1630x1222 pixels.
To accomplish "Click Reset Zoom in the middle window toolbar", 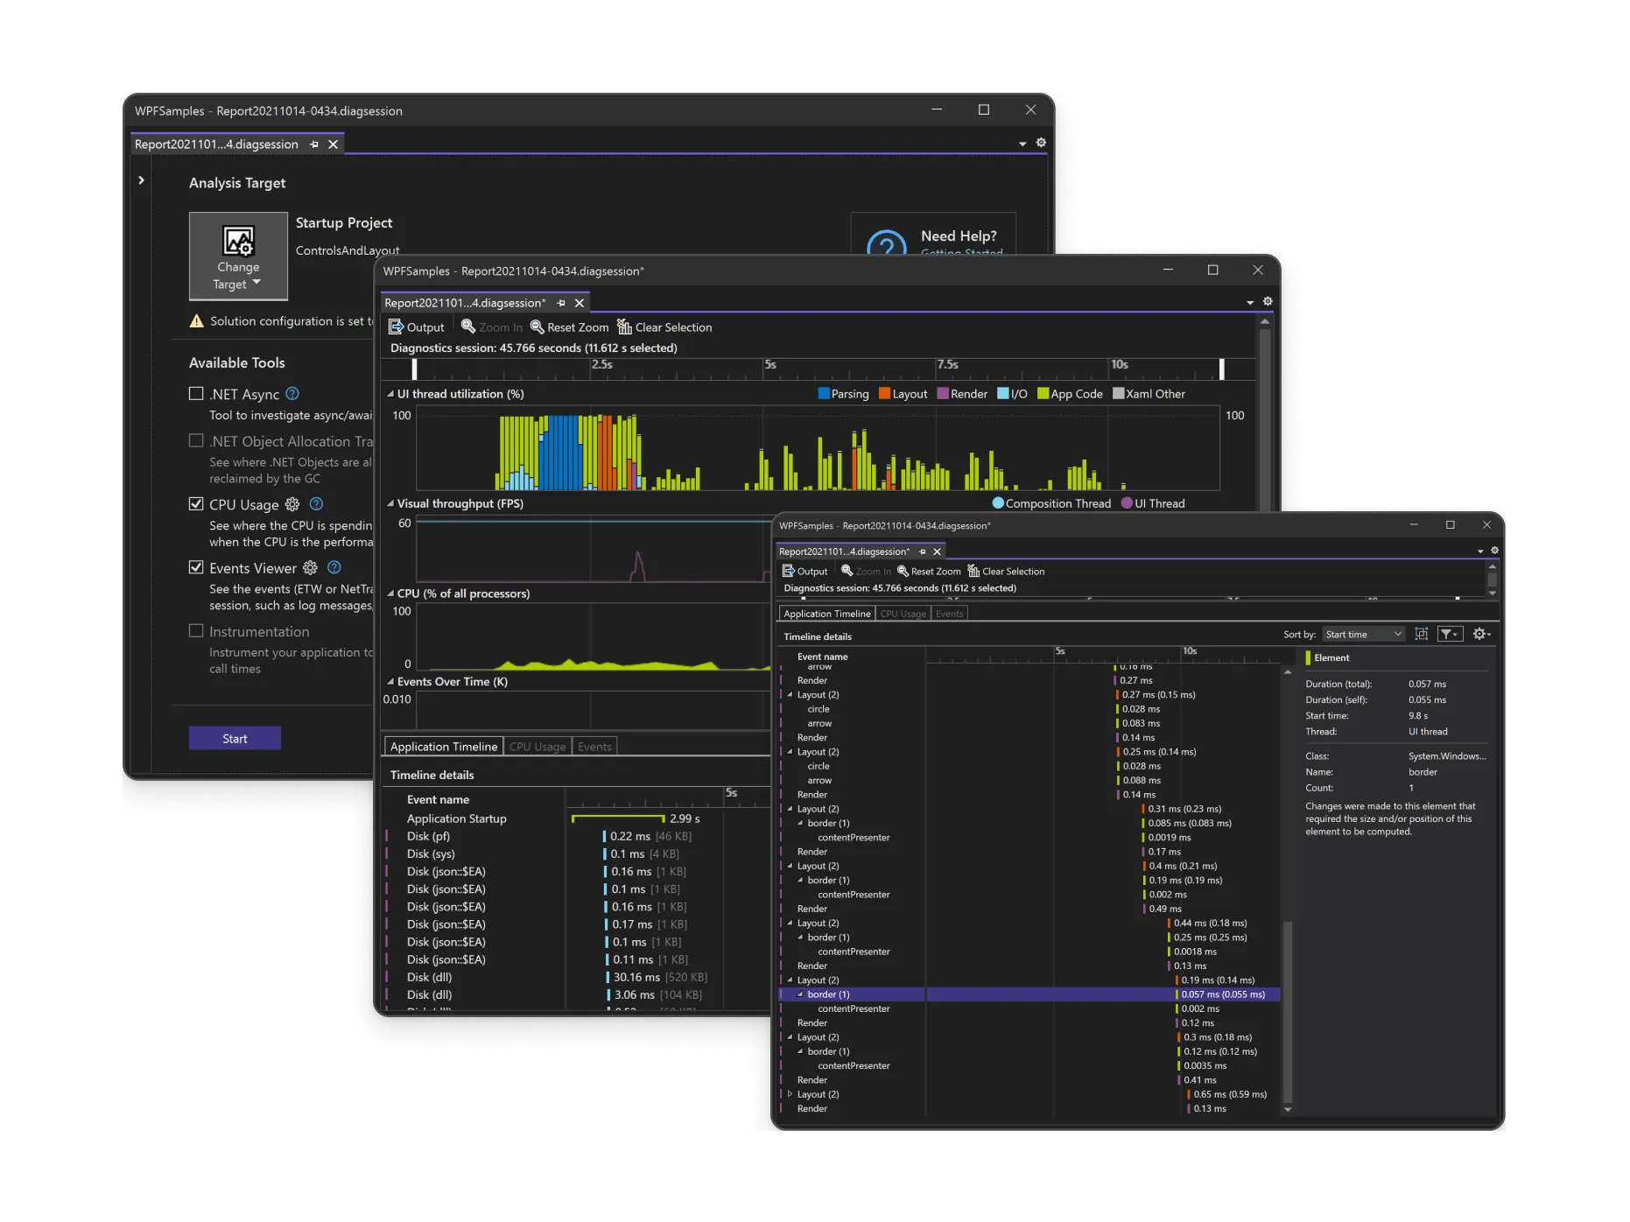I will tap(569, 327).
